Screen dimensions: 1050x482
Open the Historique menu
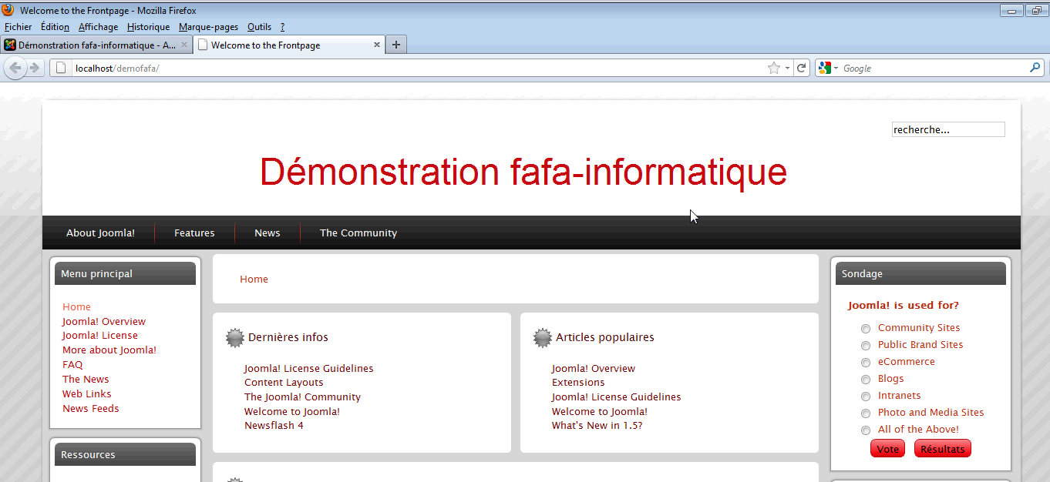(x=149, y=27)
